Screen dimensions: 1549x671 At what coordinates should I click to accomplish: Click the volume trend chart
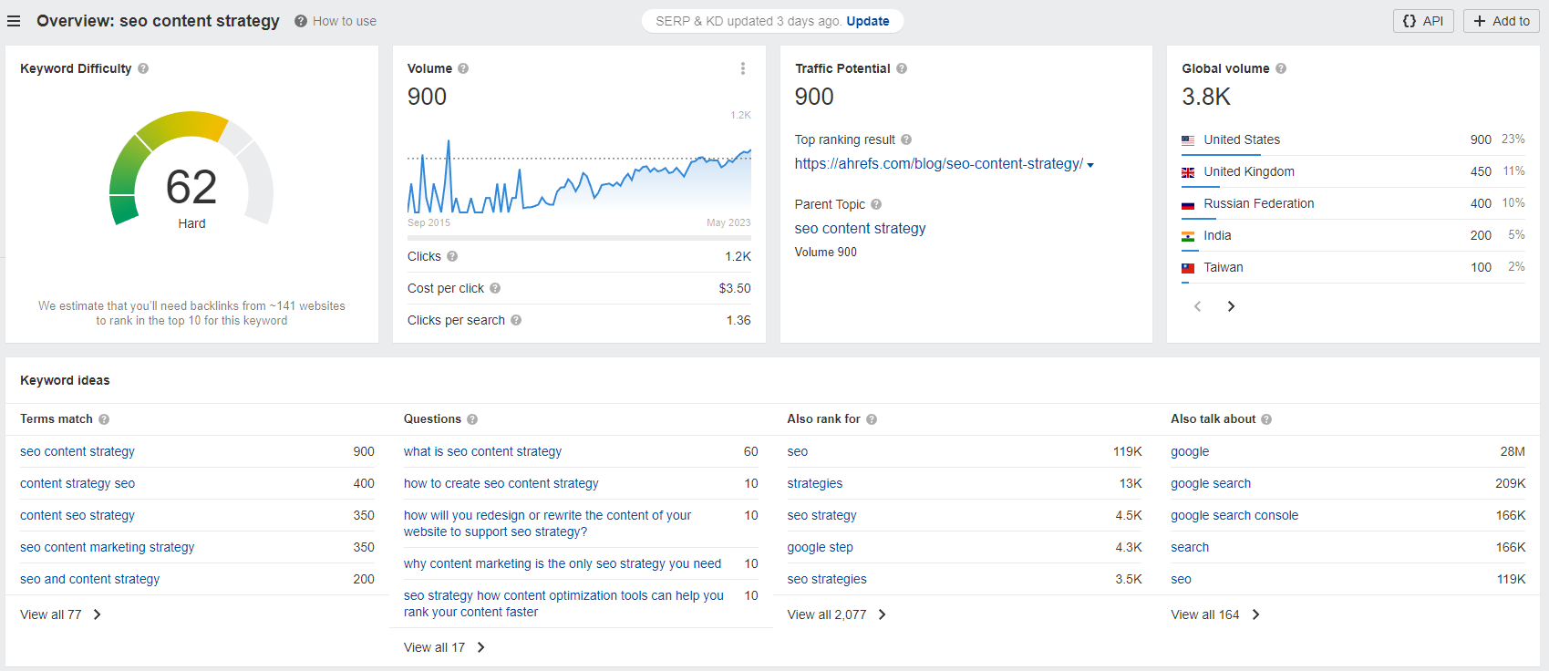(579, 175)
